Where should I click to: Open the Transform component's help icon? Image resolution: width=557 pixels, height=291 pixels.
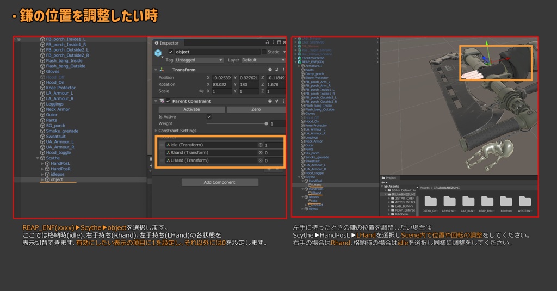(270, 70)
